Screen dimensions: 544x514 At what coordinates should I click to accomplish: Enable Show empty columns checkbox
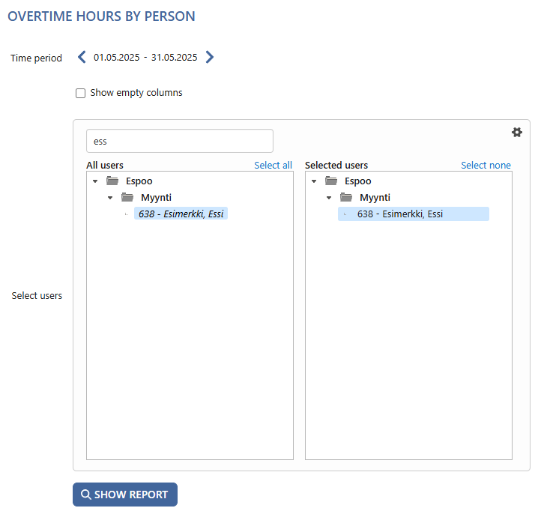[x=80, y=94]
